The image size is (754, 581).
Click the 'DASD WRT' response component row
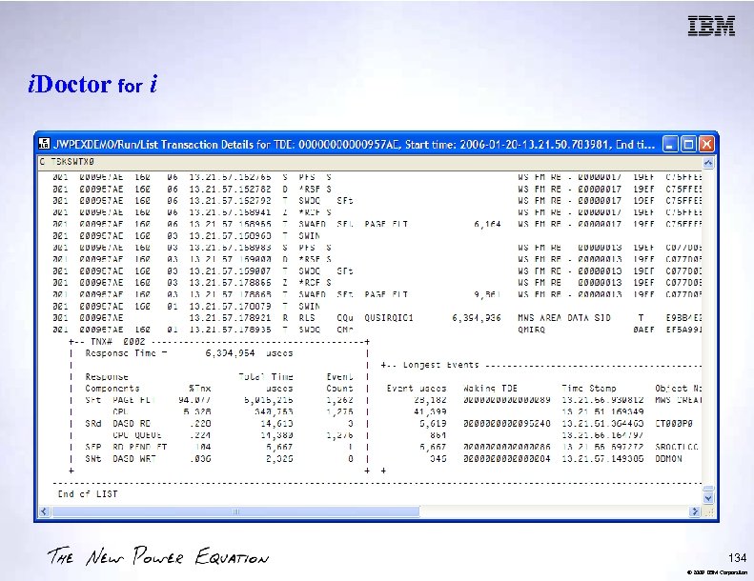pos(219,458)
